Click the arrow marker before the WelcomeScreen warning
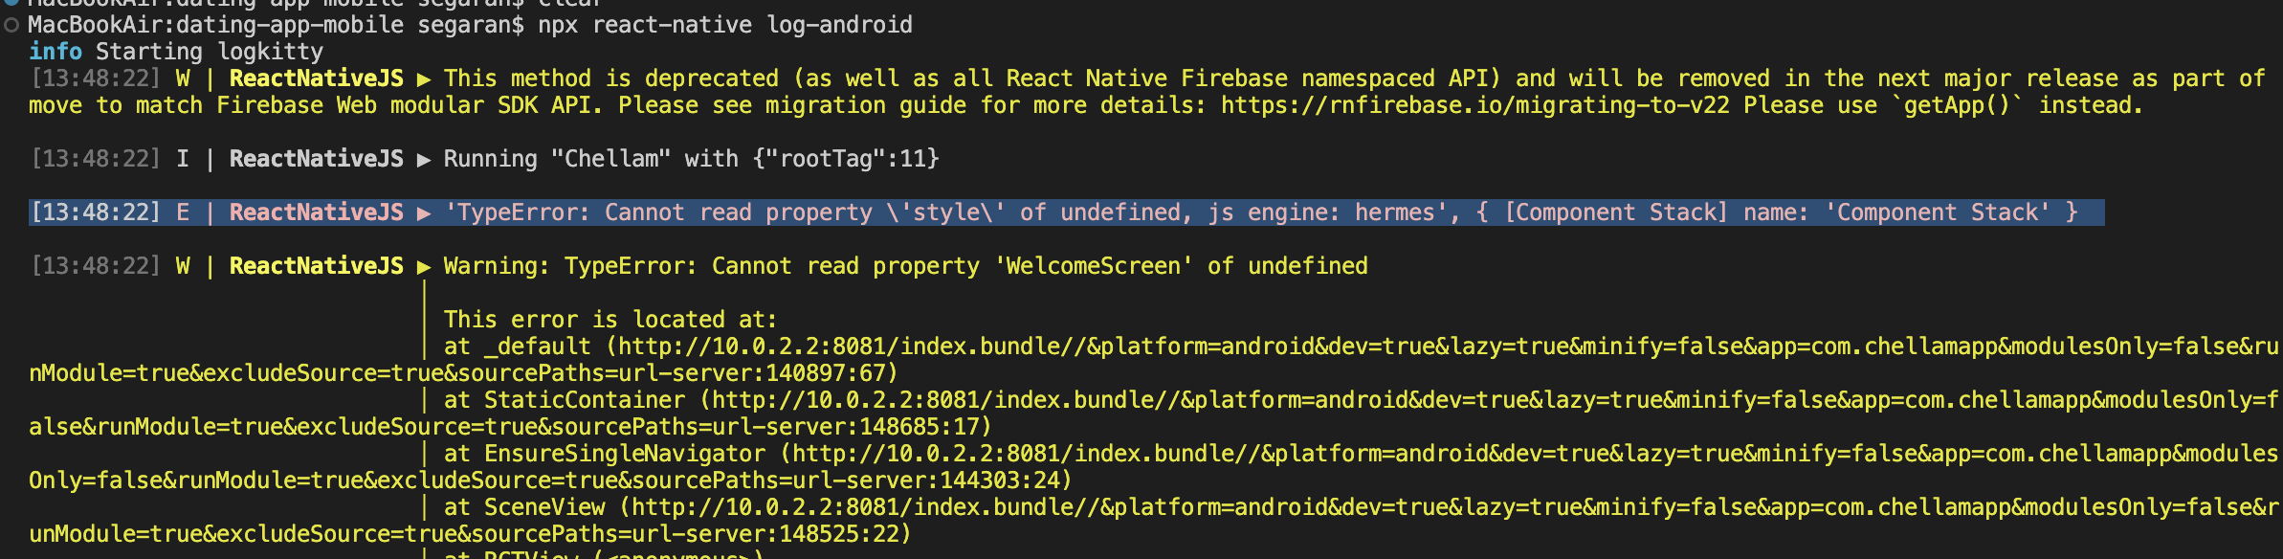The height and width of the screenshot is (559, 2283). pos(423,266)
